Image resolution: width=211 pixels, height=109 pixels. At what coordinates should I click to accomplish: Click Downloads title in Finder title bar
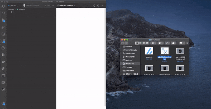pyautogui.click(x=156, y=40)
